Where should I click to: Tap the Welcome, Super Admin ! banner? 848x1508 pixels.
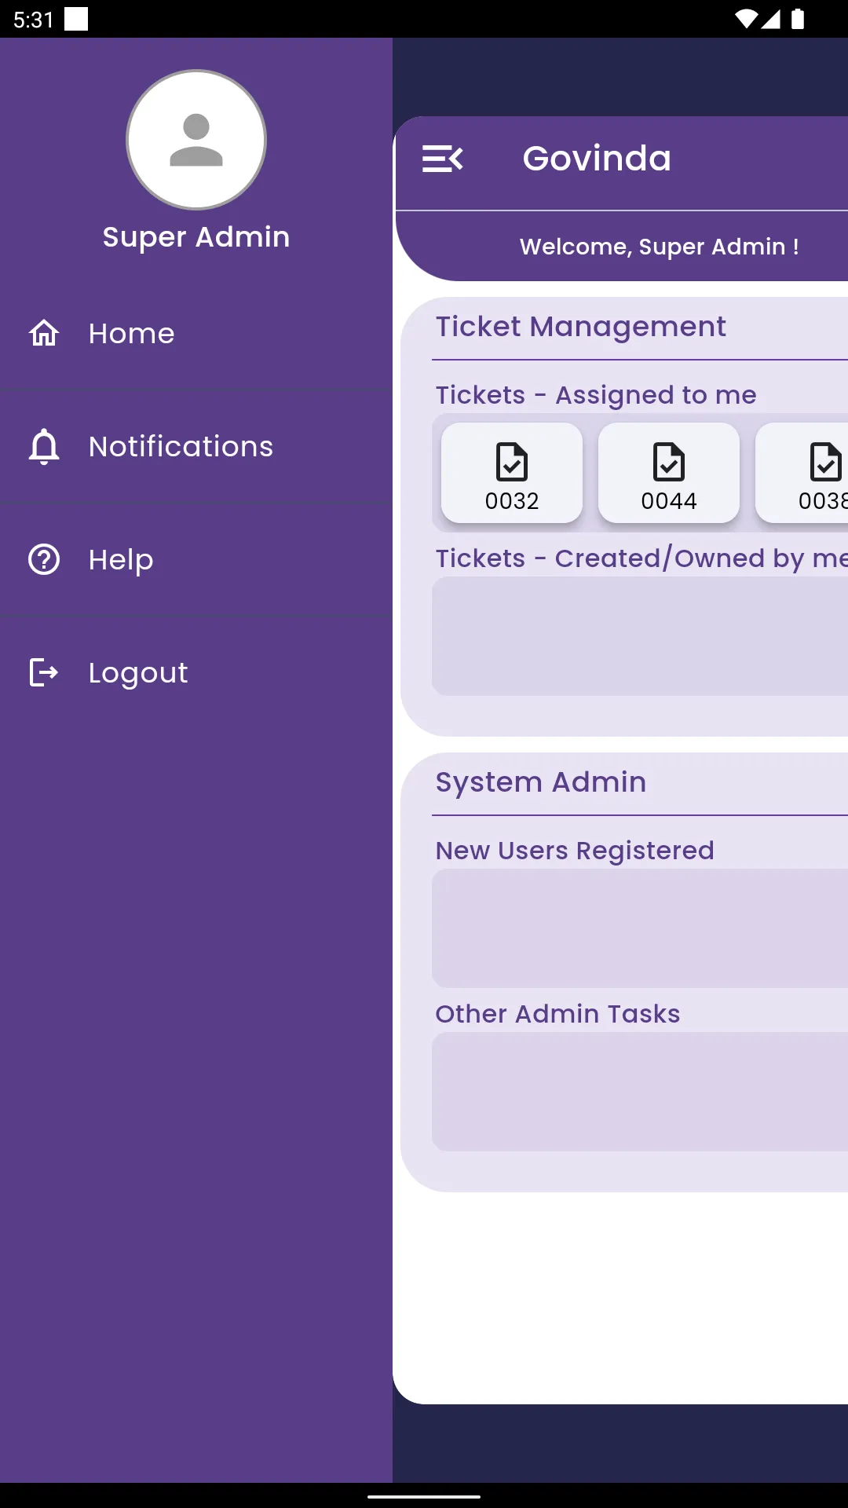660,247
